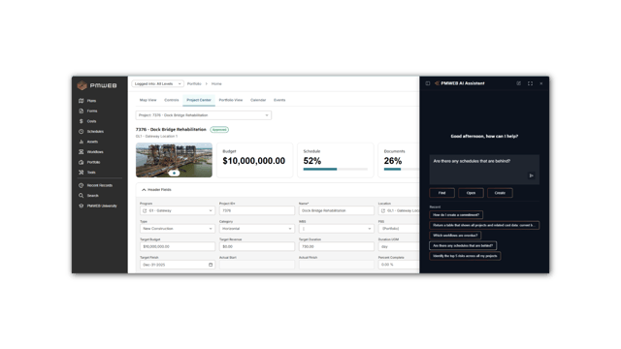Click the project photo carousel dot
The image size is (621, 349).
click(174, 173)
